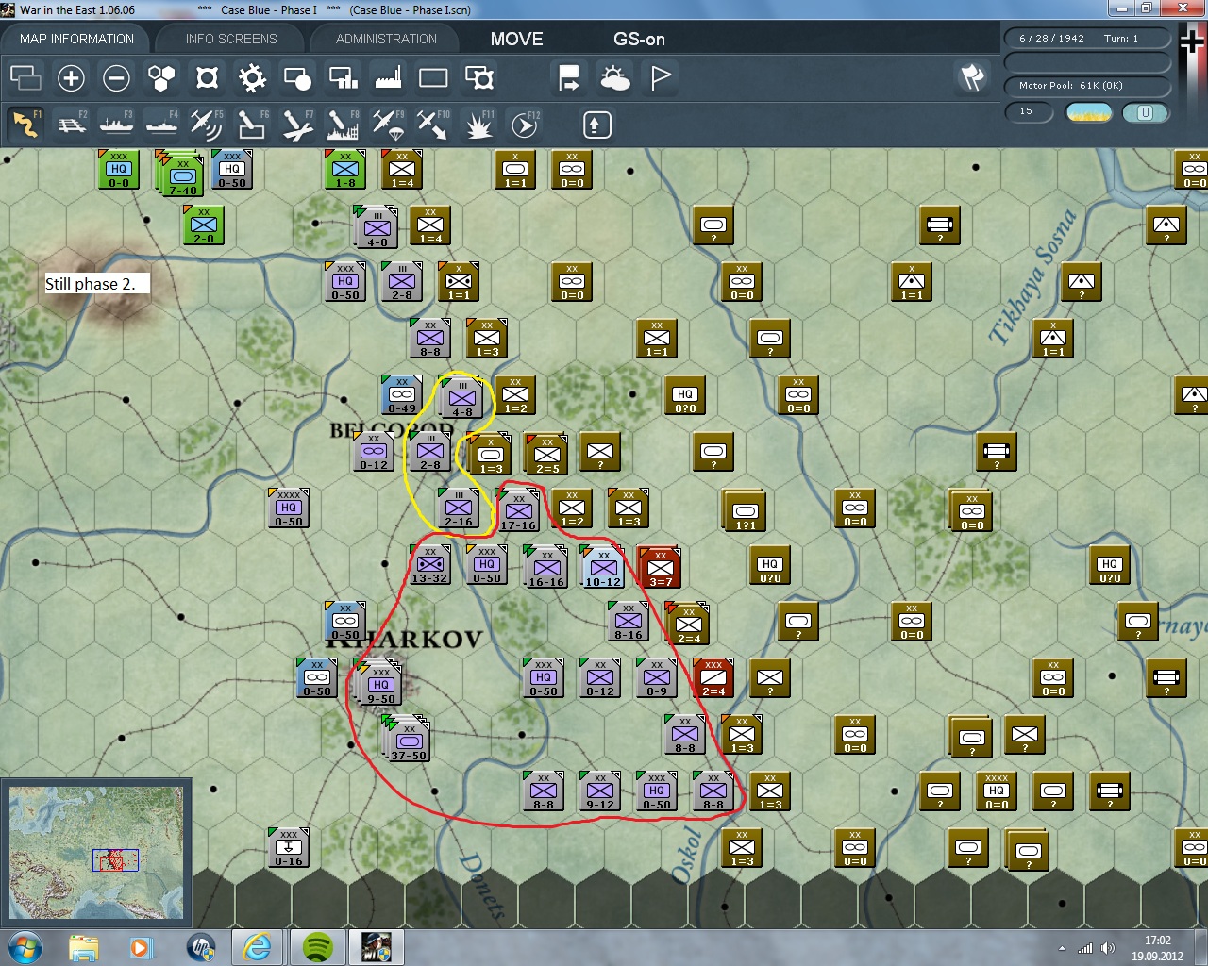Select F6 bomb unit mode
1208x966 pixels.
[x=252, y=125]
